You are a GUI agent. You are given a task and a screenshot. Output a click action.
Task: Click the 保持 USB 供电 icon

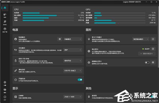tap(16, 61)
